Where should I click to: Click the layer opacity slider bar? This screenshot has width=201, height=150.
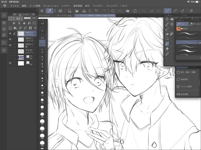click(27, 18)
